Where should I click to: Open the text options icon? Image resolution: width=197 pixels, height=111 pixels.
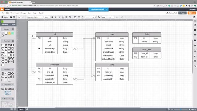click(70, 17)
